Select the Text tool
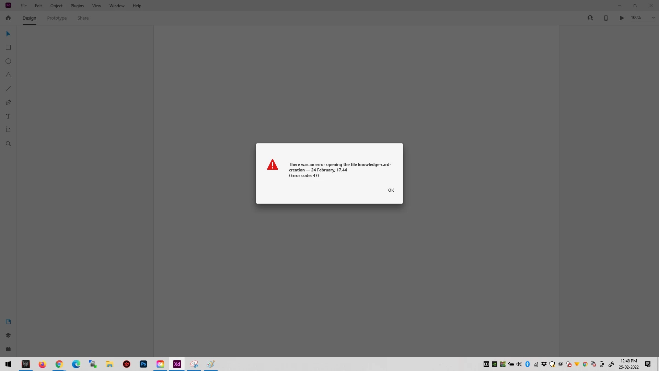This screenshot has height=371, width=659. [8, 116]
